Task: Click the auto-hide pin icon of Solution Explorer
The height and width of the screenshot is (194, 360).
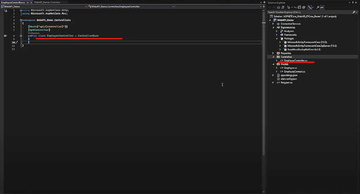Action: [353, 3]
